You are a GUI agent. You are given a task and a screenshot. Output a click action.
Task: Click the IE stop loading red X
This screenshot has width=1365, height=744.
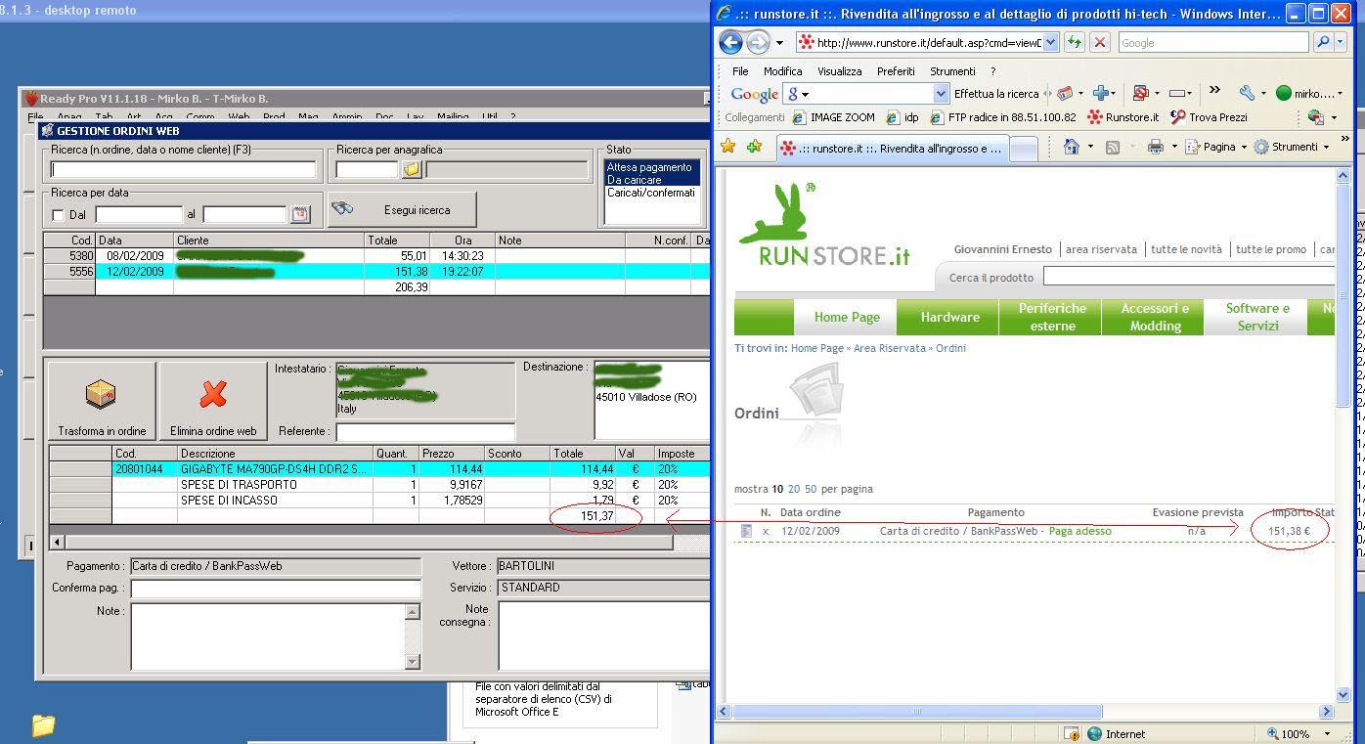(x=1100, y=42)
